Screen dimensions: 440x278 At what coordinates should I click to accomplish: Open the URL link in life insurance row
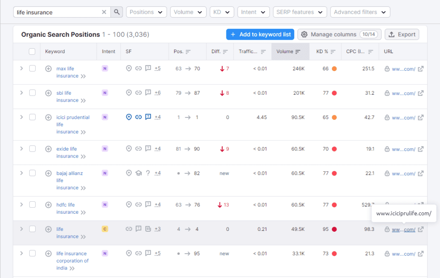403,230
